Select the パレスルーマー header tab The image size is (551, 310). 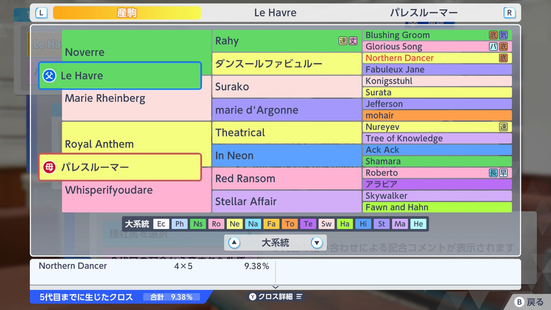[424, 13]
